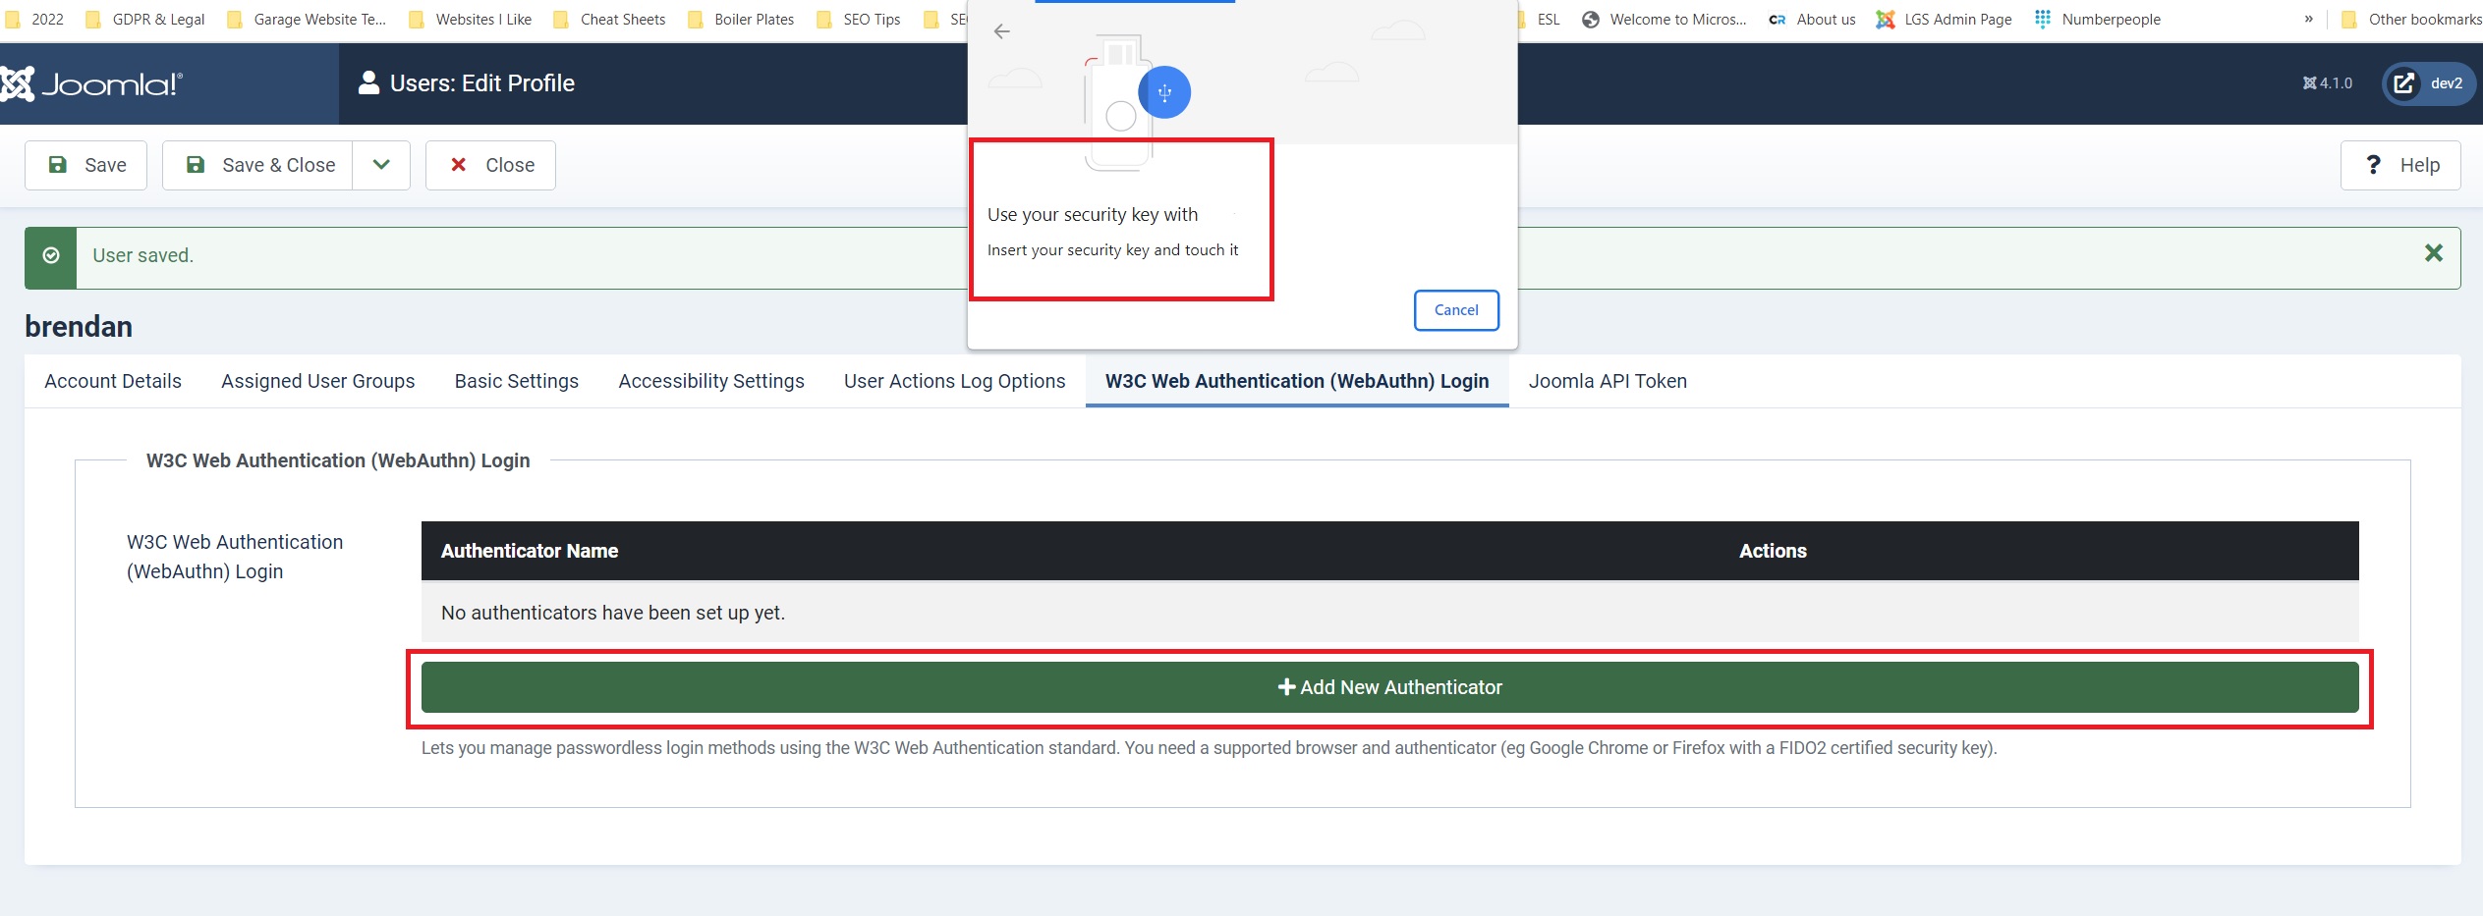Expand the bookmarks overflow chevron

2309,19
